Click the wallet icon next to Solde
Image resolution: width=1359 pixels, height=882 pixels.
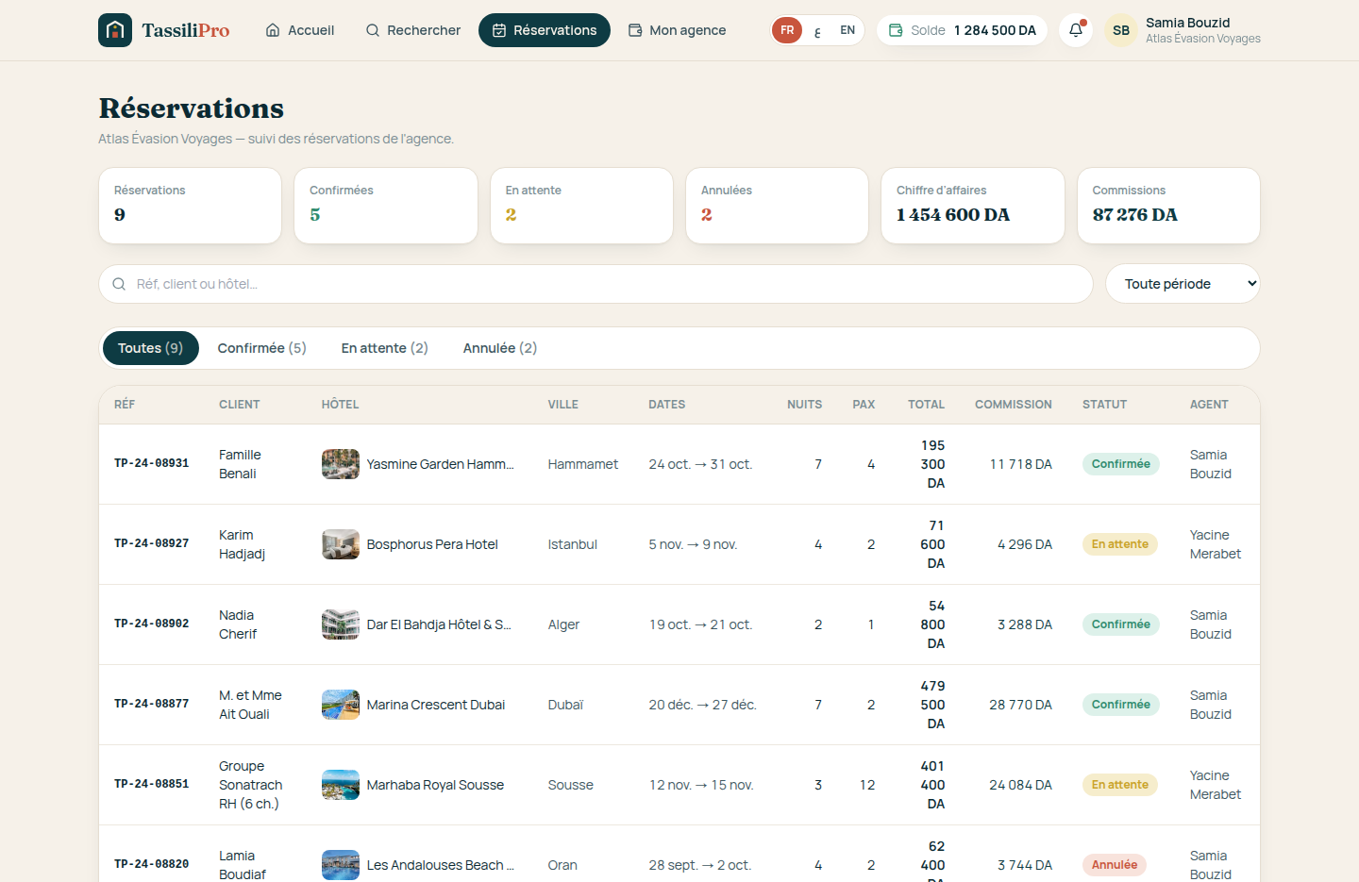(896, 30)
